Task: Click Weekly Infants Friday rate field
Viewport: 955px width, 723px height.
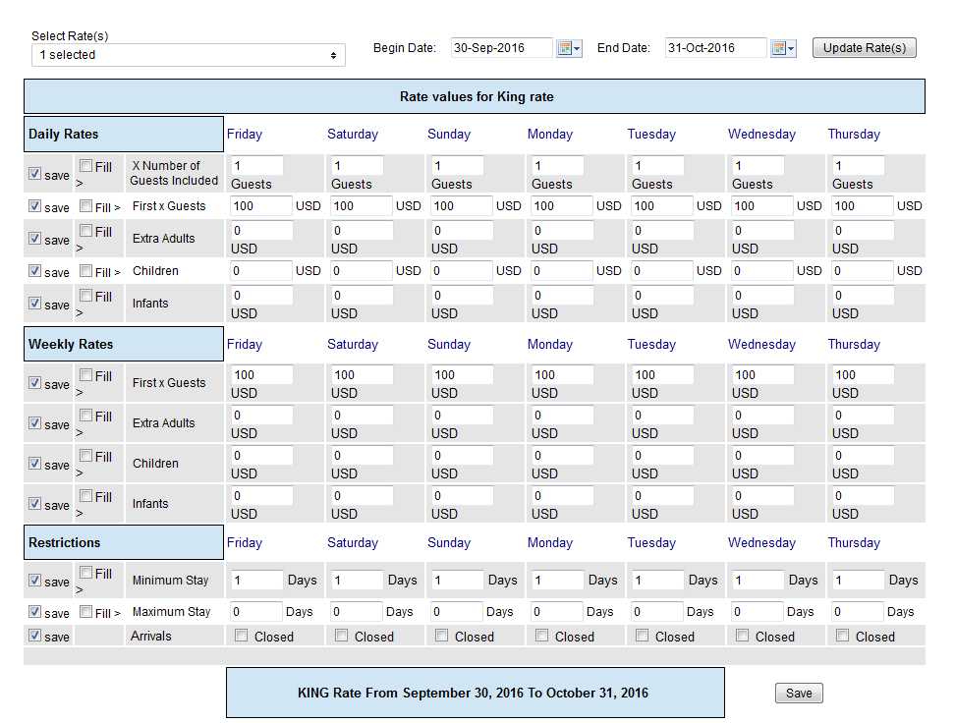Action: pyautogui.click(x=261, y=495)
